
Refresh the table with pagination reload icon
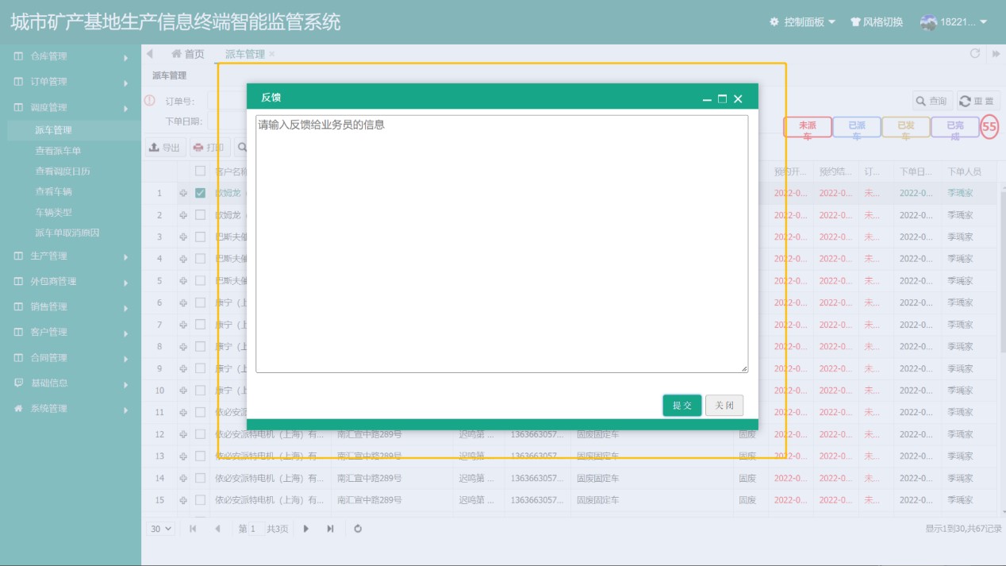(358, 529)
